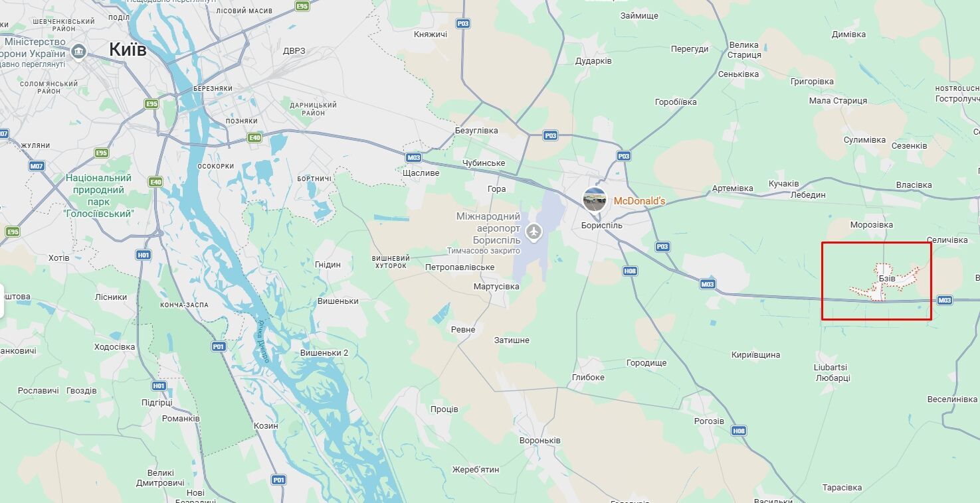Viewport: 980px width, 503px height.
Task: Click the P03 shield near Княжичі
Action: [463, 23]
